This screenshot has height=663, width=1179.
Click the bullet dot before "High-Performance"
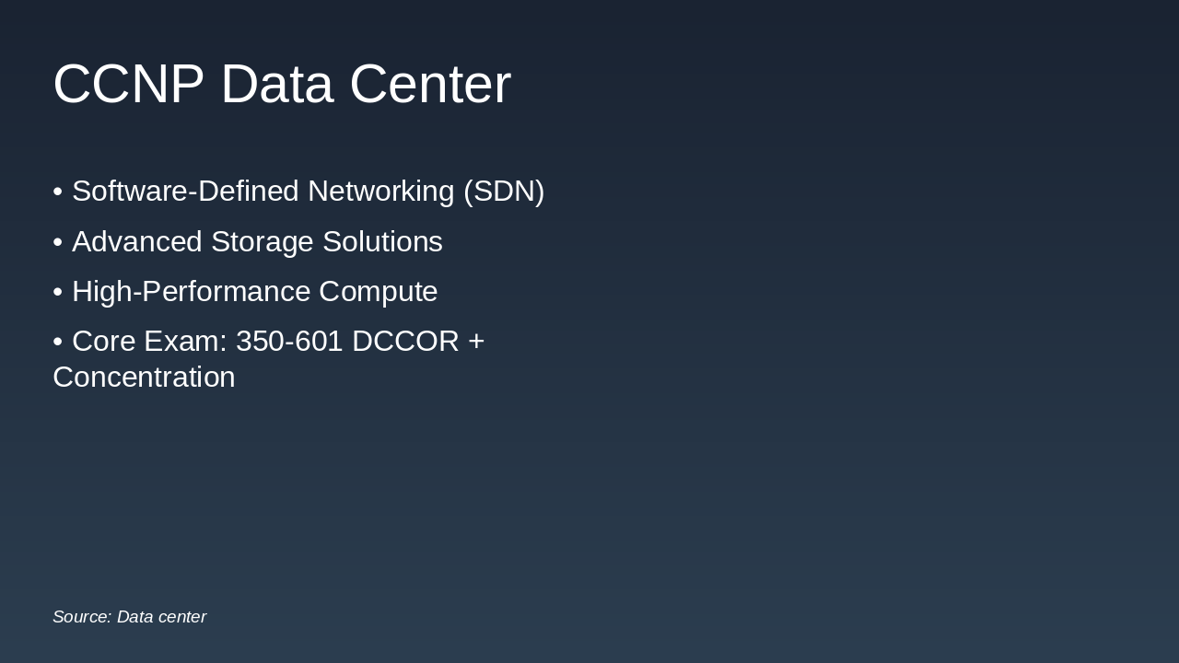[x=58, y=292]
